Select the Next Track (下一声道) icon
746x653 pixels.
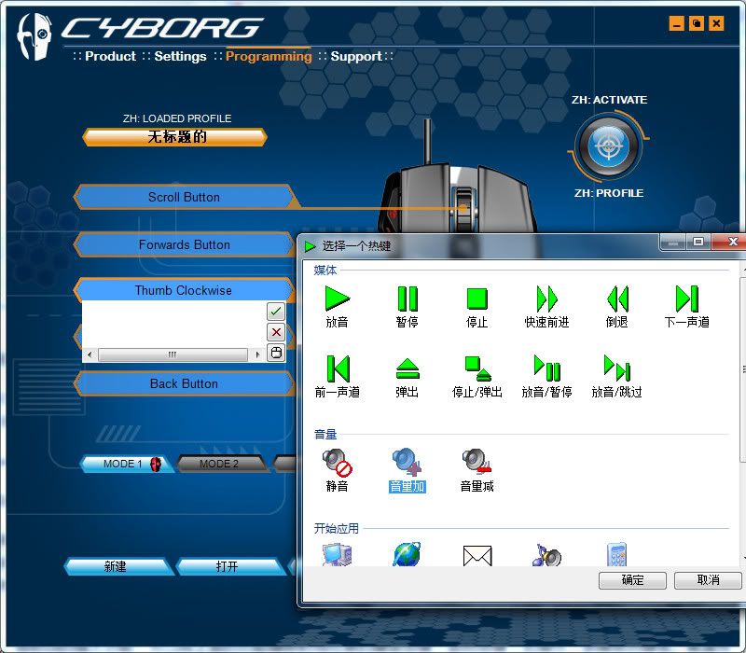[686, 299]
